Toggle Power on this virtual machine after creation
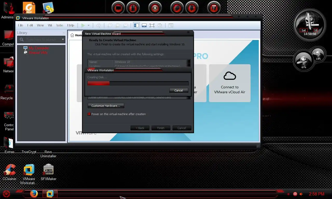 [89, 114]
